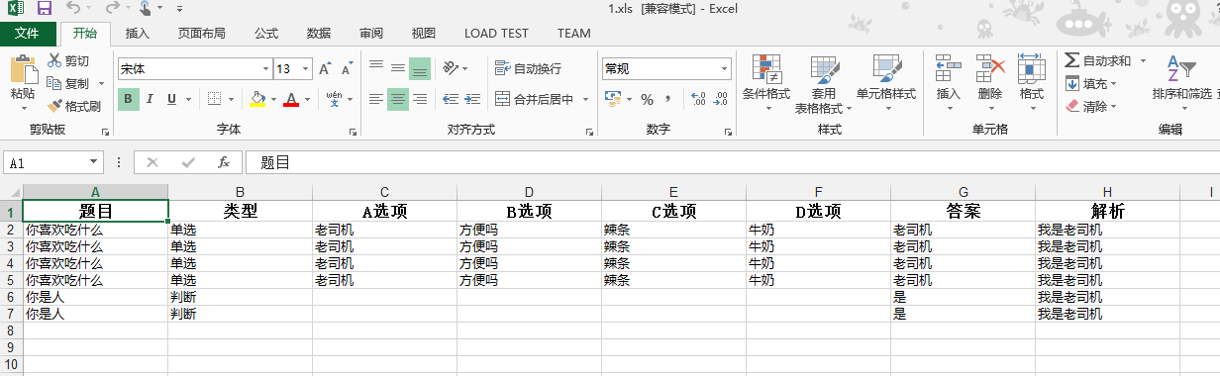1220x376 pixels.
Task: Switch to the LOAD TEST tab
Action: pos(496,33)
